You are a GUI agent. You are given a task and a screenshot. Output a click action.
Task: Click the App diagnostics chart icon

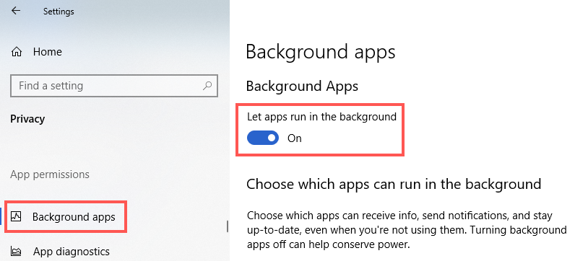16,252
